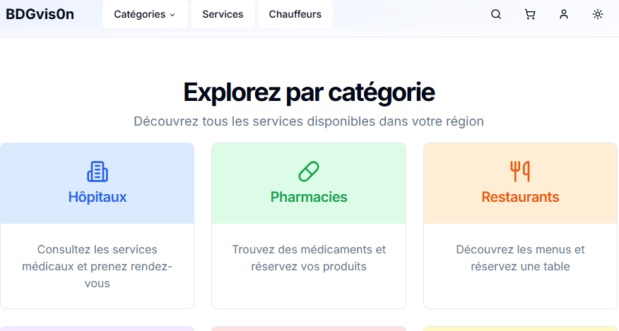Open the shopping cart icon

(530, 14)
